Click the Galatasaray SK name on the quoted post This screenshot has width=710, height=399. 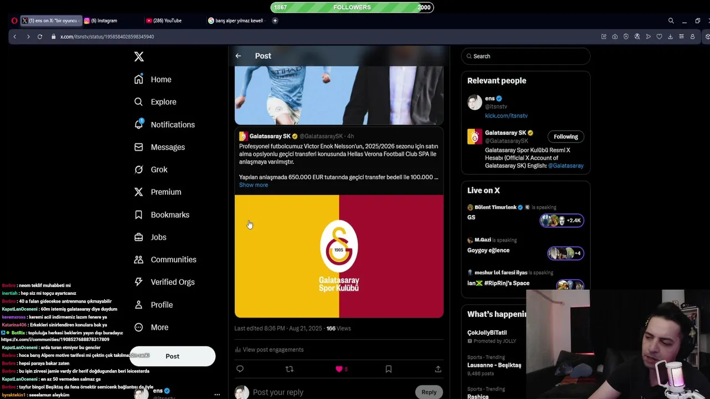click(270, 136)
